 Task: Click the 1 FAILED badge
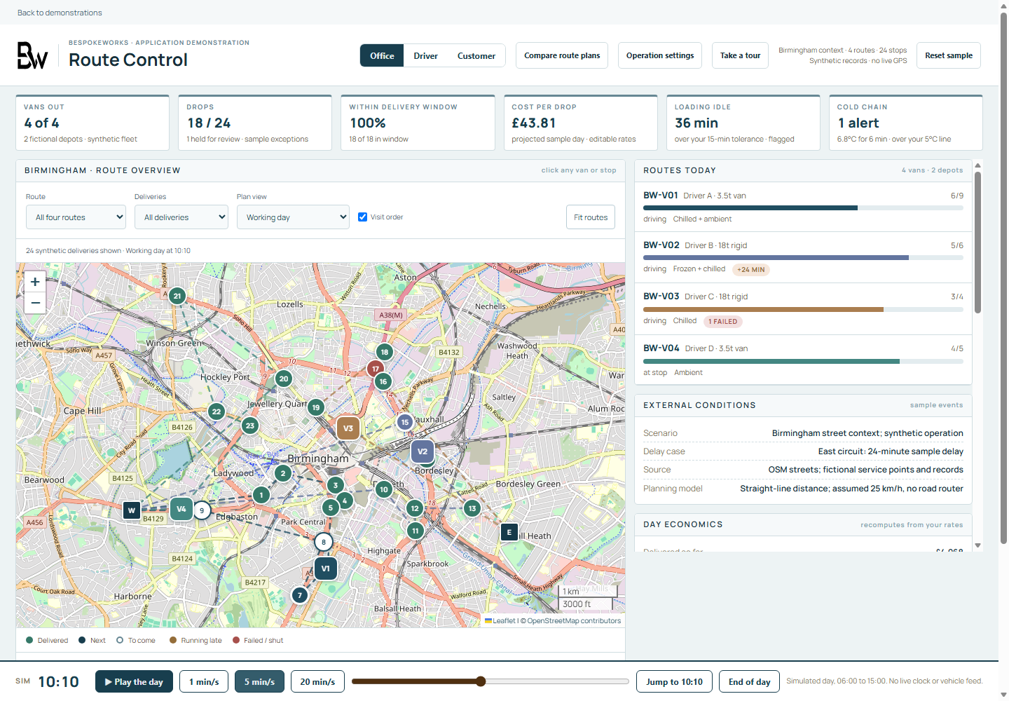tap(722, 322)
